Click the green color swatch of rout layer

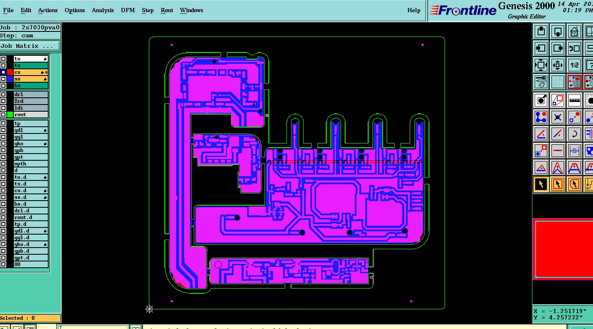tap(10, 115)
